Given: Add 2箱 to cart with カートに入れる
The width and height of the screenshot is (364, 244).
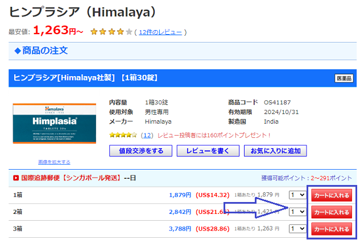Looking at the screenshot, I should 332,212.
